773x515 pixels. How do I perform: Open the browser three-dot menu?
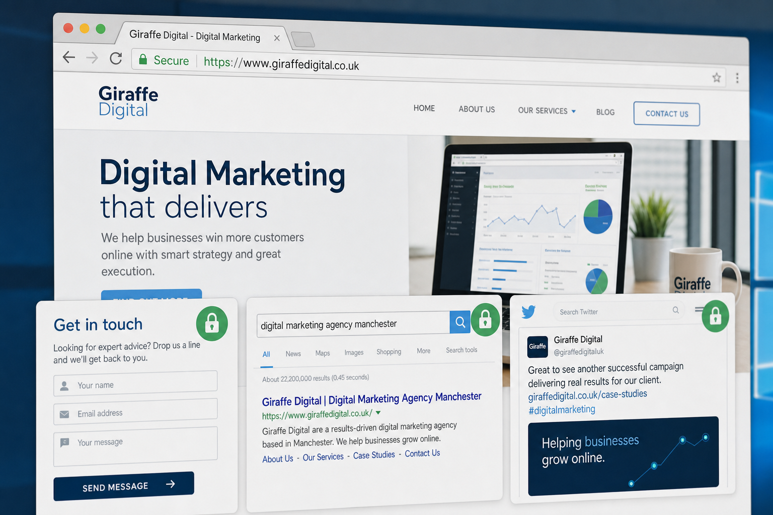tap(737, 78)
